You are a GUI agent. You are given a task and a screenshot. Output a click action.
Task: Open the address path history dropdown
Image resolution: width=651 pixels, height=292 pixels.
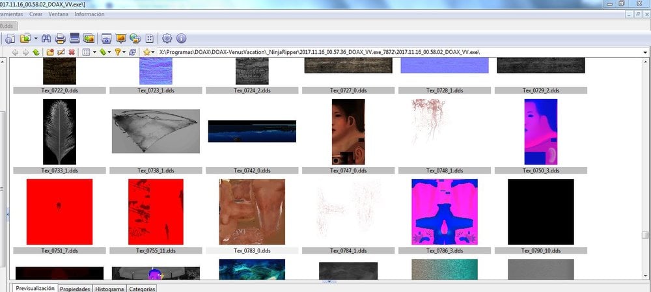645,52
